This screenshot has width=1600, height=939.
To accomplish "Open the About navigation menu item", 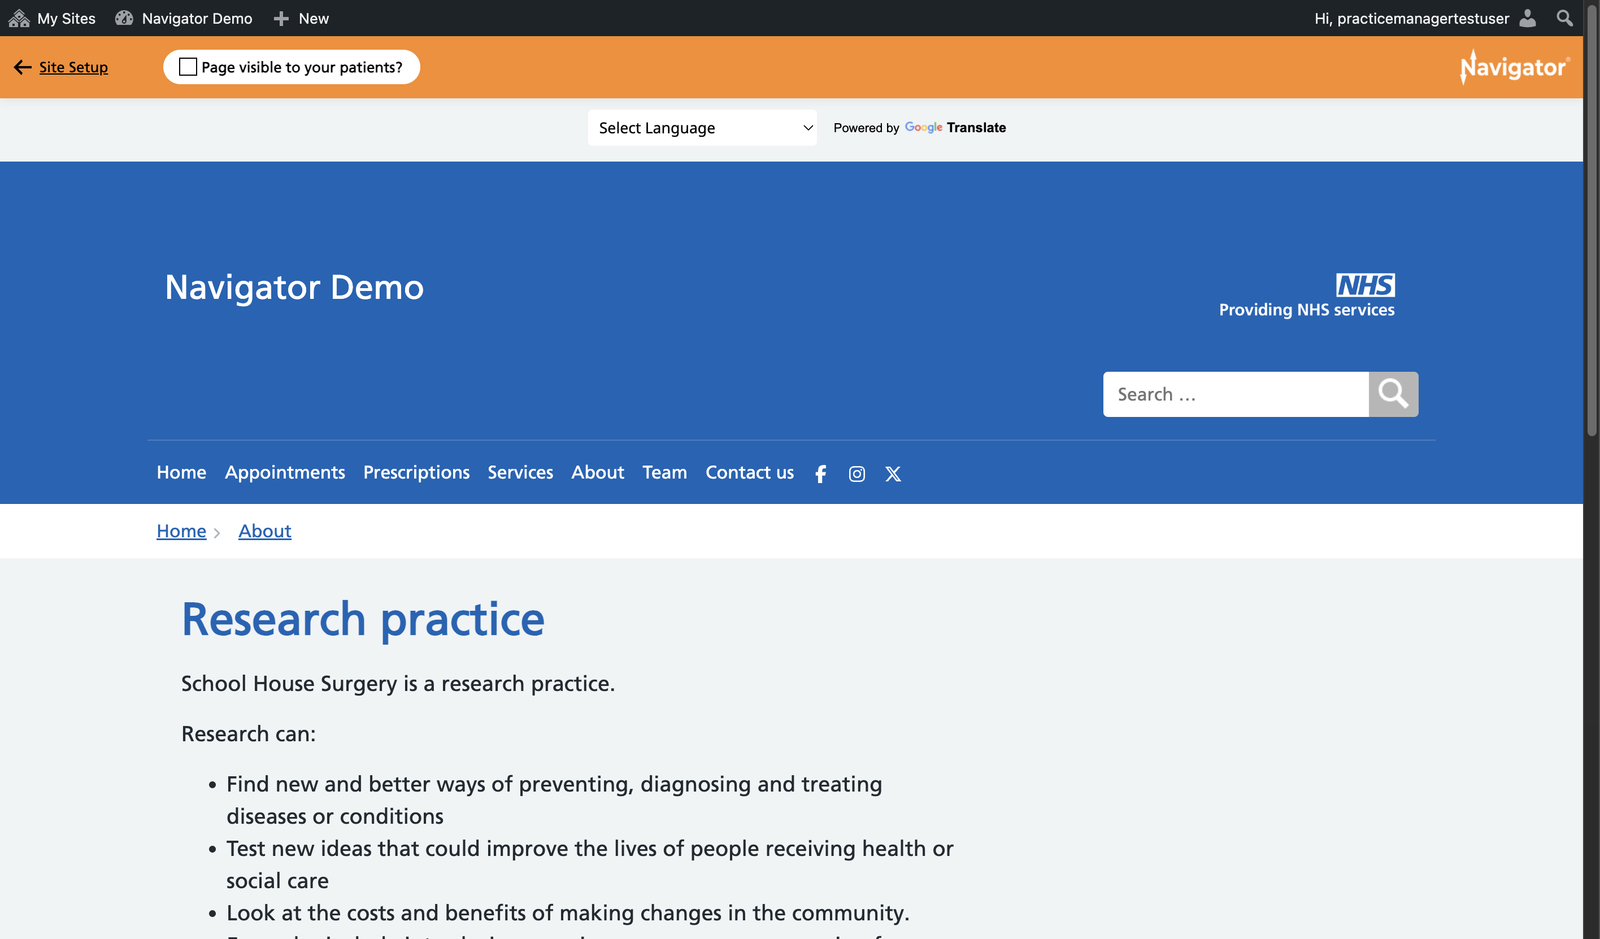I will point(598,472).
